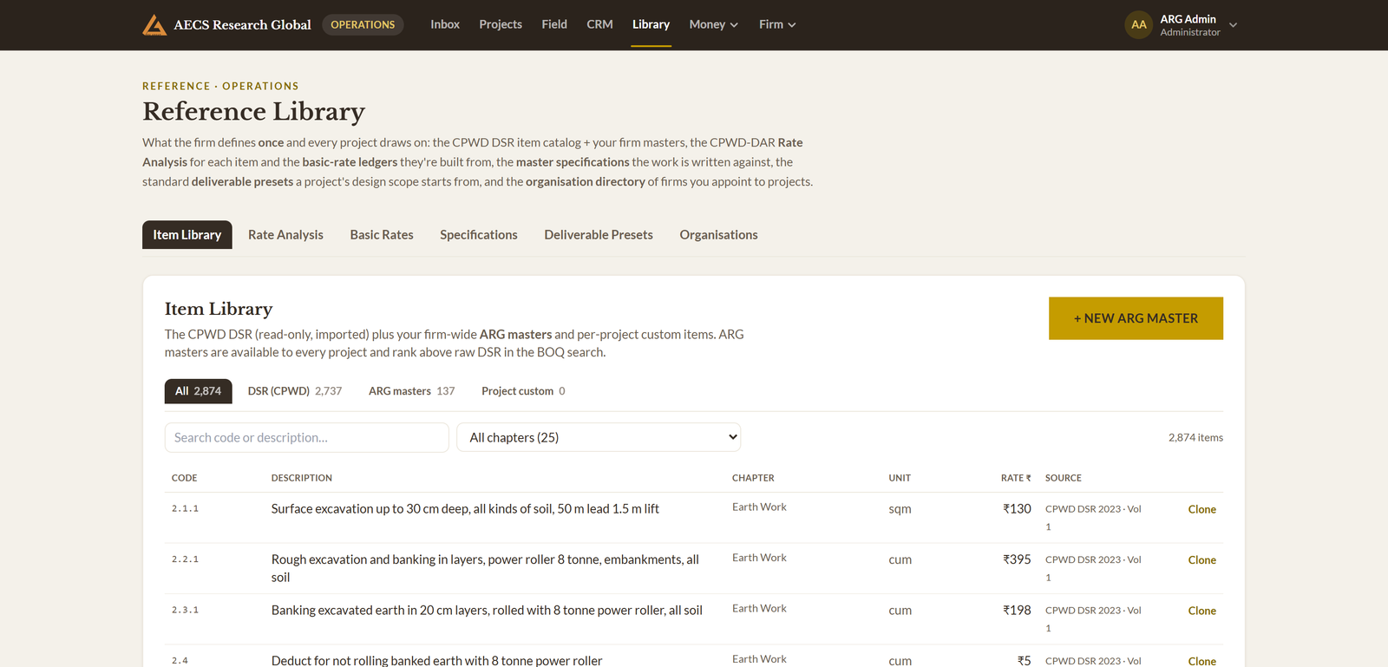Clone item 2.2.1 Rough excavation
The width and height of the screenshot is (1388, 667).
1201,559
